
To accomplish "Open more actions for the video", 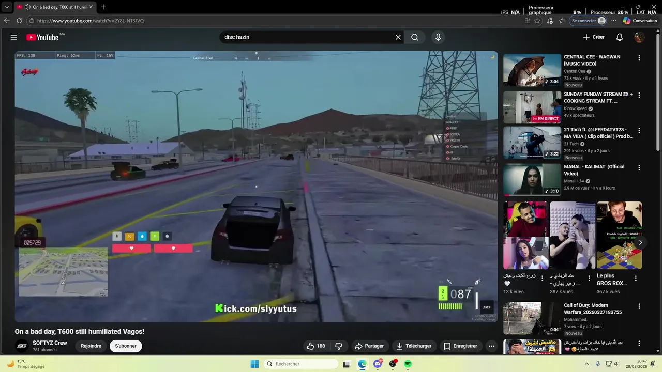I will tap(492, 346).
